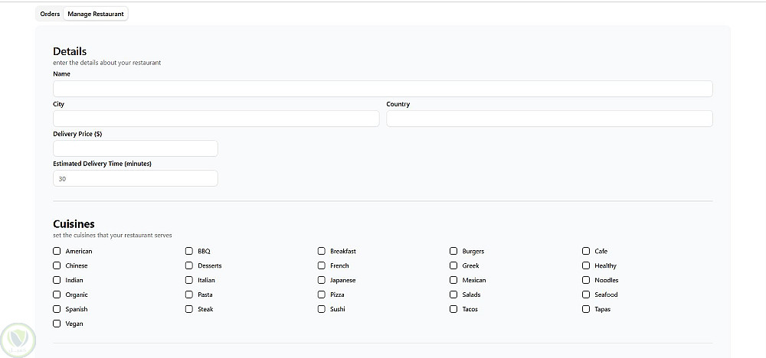Click the Estimated Delivery Time field

click(x=136, y=178)
